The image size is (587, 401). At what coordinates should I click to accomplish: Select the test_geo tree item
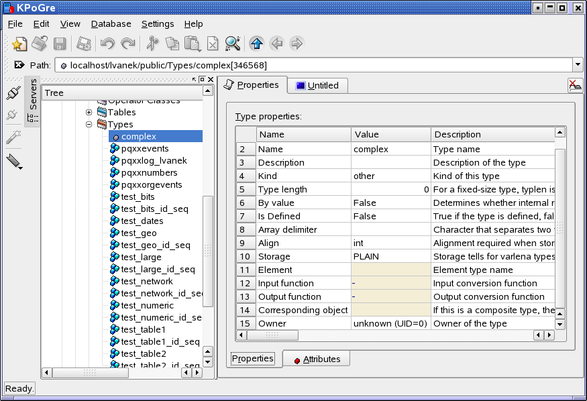point(139,233)
